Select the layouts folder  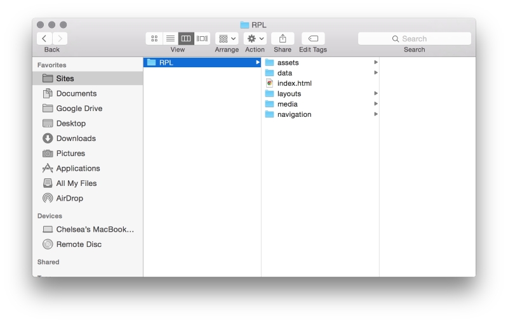(x=320, y=93)
